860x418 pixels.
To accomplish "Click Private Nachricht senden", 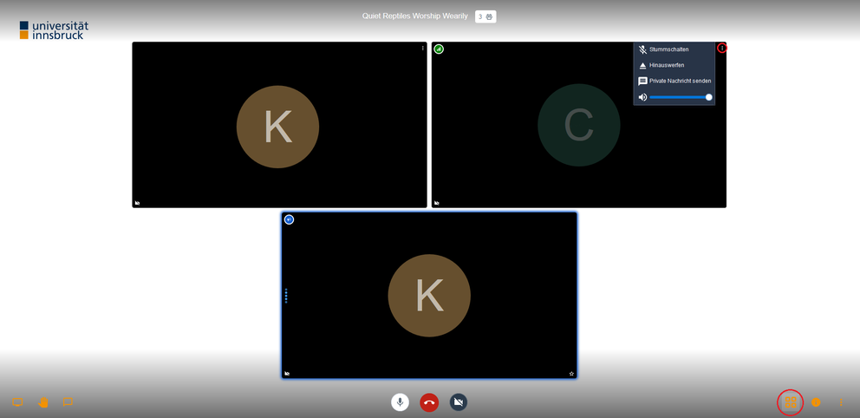I will tap(680, 81).
